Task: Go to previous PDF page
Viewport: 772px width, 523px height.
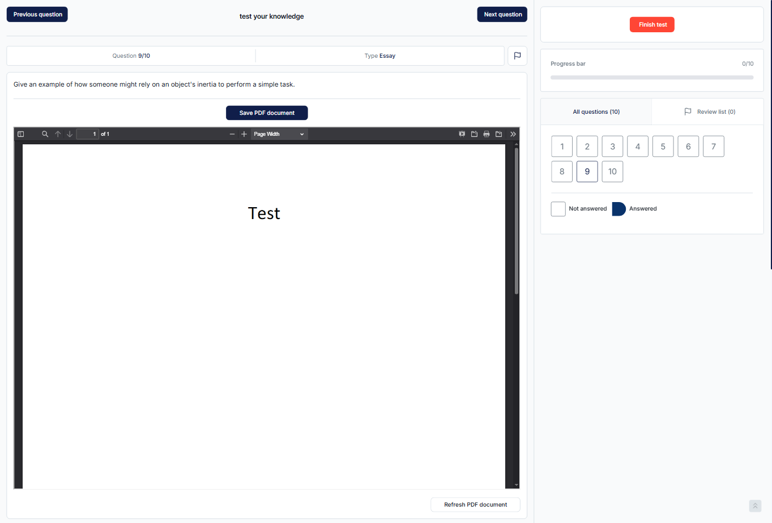Action: tap(58, 134)
